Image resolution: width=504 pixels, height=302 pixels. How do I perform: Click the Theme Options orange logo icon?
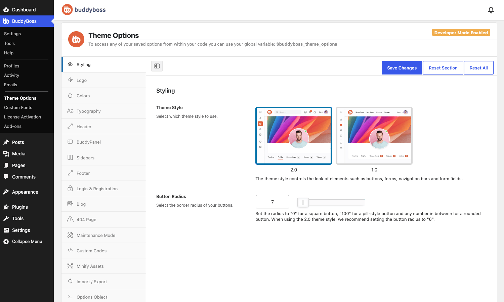tap(76, 40)
